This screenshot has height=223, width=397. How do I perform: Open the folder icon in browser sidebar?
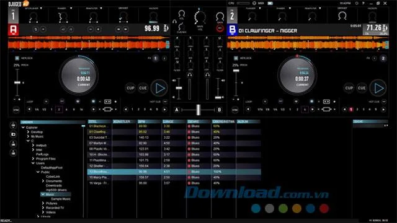coord(14,134)
